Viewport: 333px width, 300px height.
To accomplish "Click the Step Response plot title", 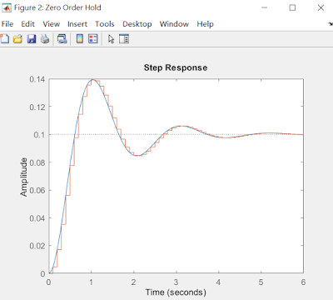I will coord(176,67).
